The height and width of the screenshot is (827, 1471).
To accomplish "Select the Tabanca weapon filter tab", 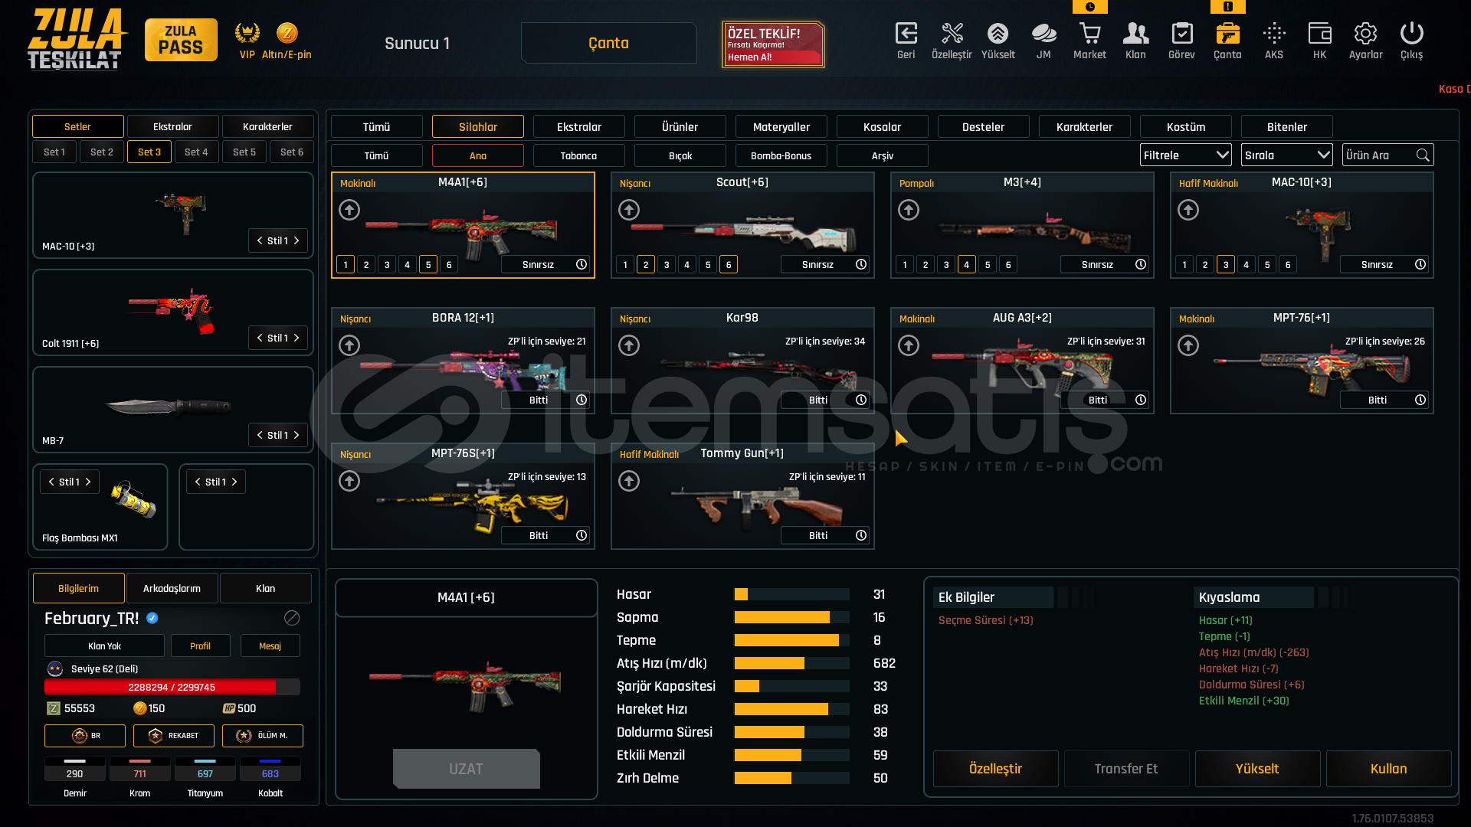I will (578, 155).
